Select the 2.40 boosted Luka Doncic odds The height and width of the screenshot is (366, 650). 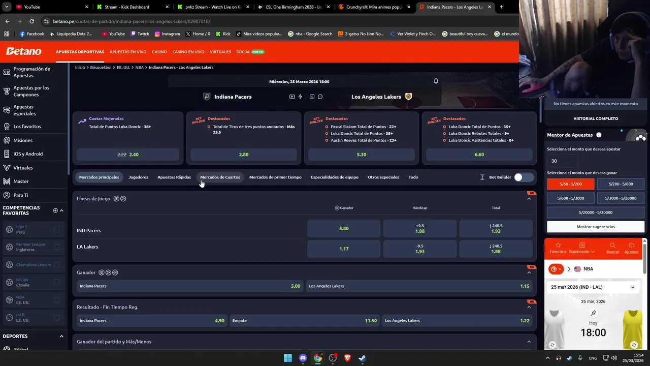point(128,155)
